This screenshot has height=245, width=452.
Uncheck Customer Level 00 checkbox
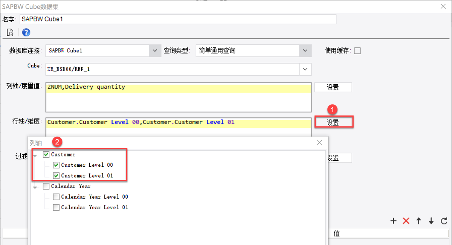pyautogui.click(x=56, y=165)
